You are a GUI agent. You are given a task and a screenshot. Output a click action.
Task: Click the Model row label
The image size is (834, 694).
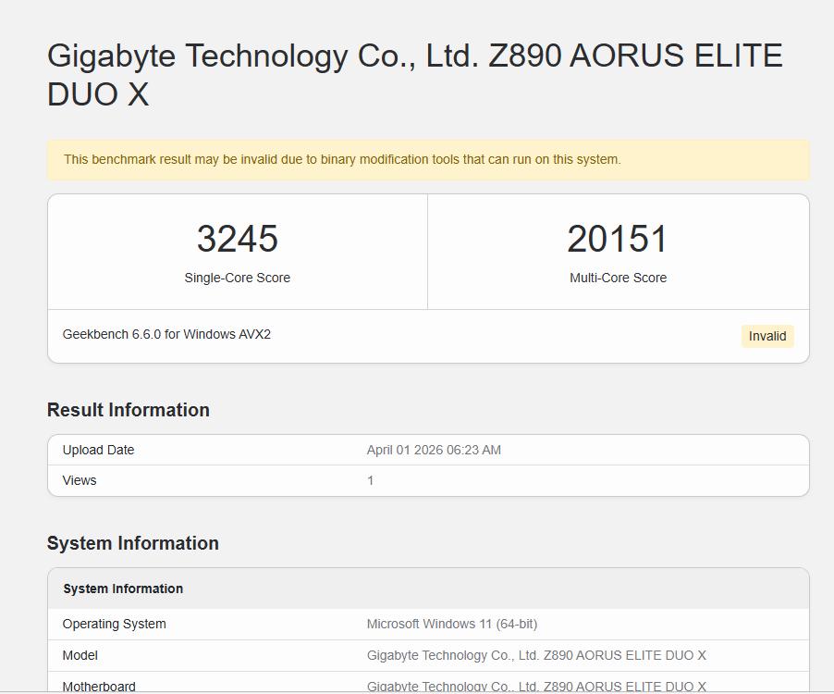[x=80, y=655]
